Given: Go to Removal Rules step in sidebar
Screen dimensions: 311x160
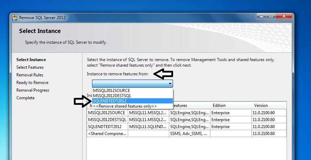Looking at the screenshot, I should [x=30, y=75].
